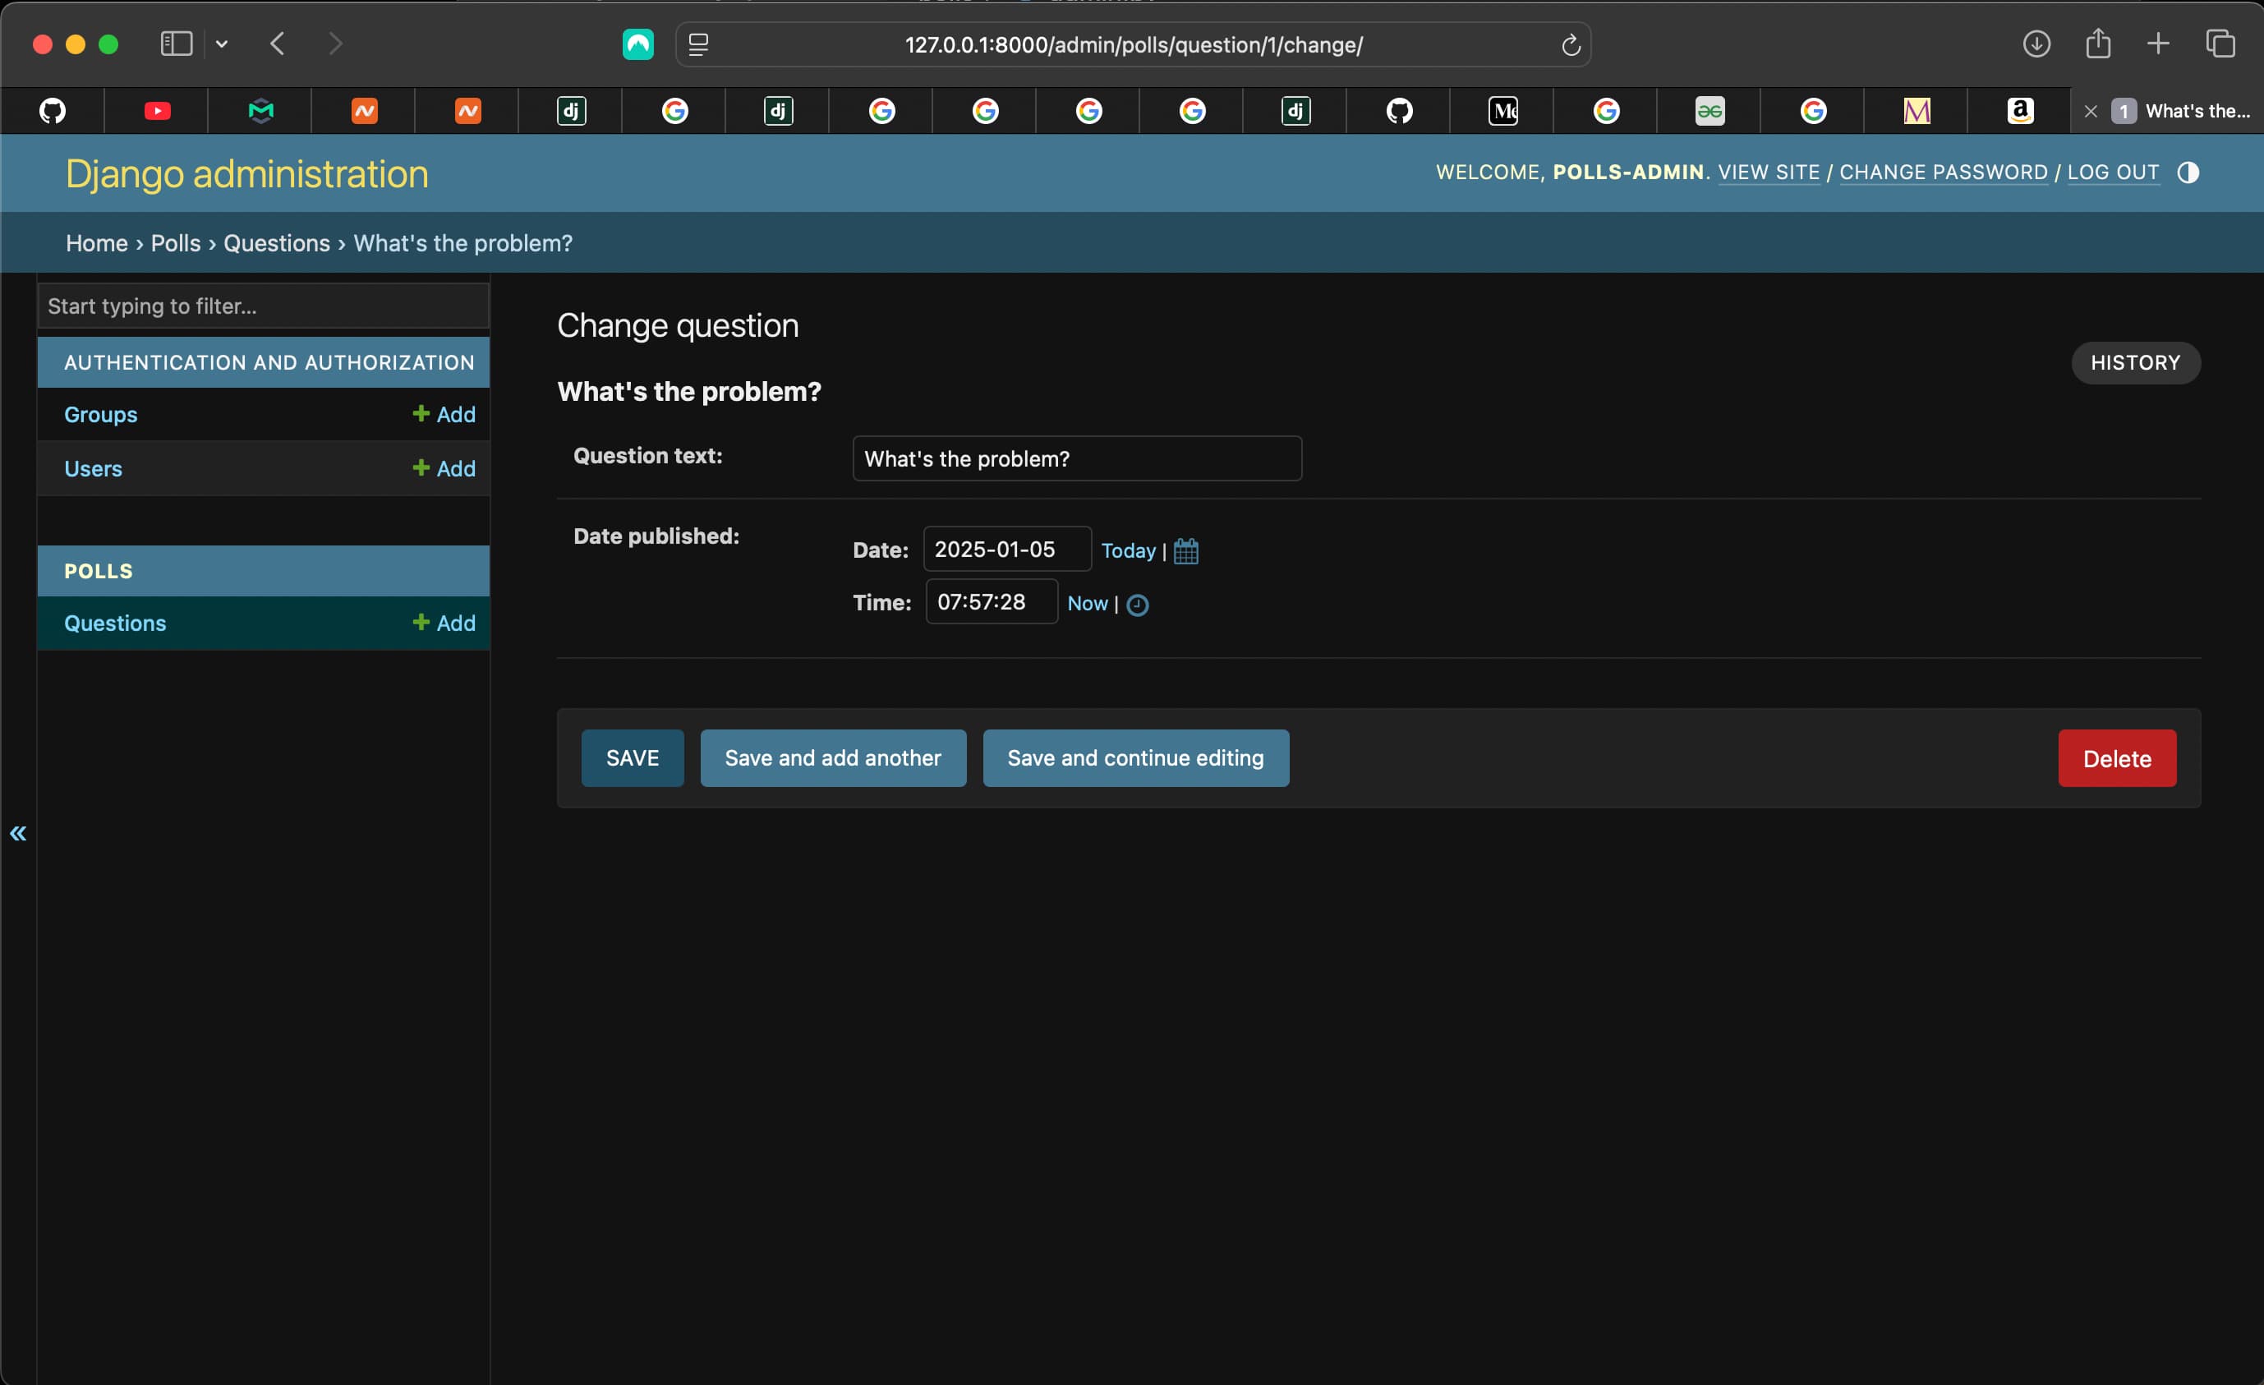Switch to the GeeksforGeeks tab
Viewport: 2264px width, 1385px height.
(1709, 111)
